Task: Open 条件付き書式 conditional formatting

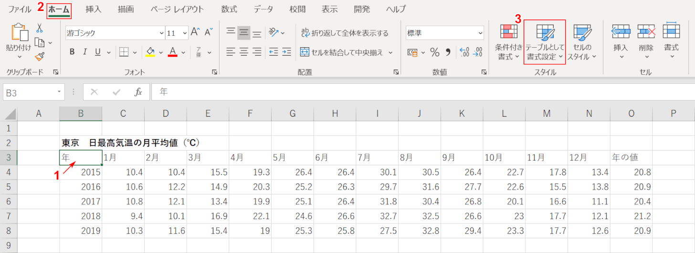Action: coord(508,43)
